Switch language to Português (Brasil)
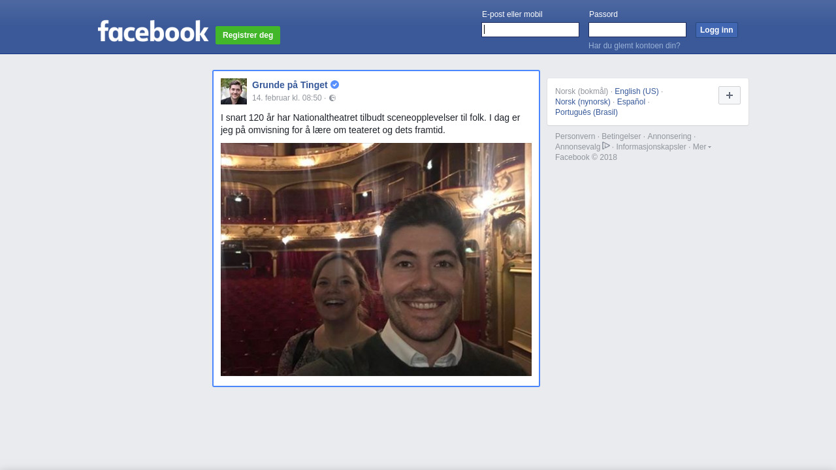The width and height of the screenshot is (836, 470). (587, 112)
